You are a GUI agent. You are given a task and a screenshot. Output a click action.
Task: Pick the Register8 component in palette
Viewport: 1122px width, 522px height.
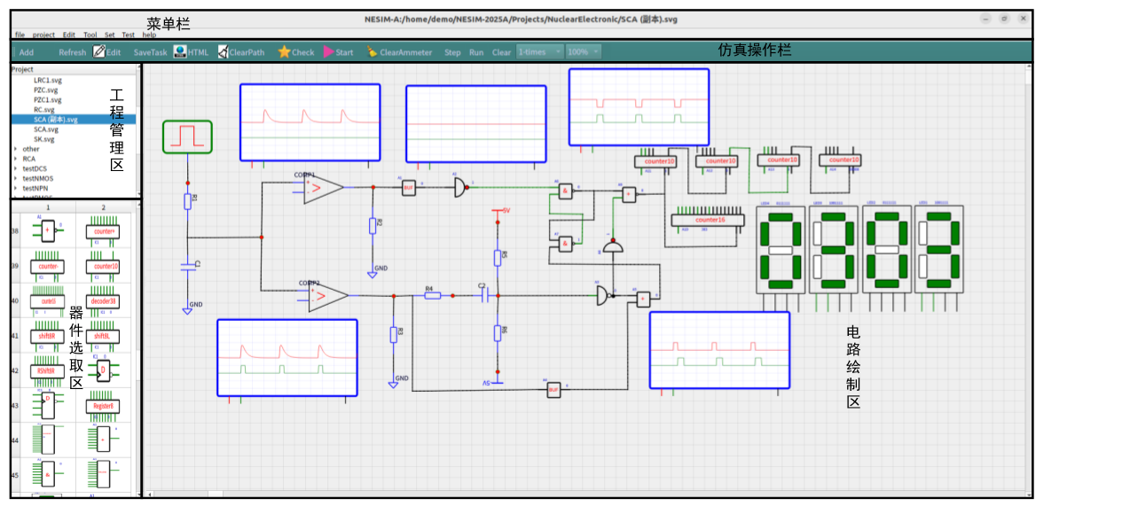[103, 406]
